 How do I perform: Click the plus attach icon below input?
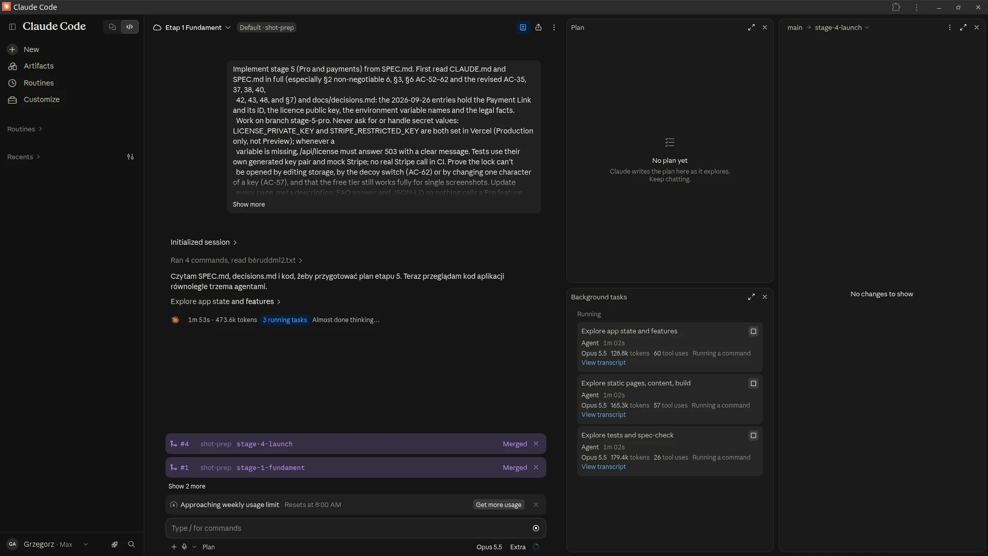pos(174,547)
